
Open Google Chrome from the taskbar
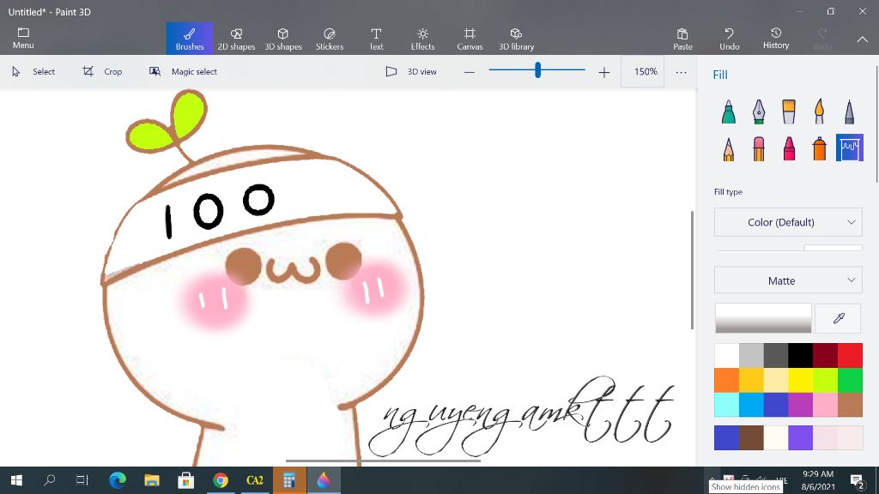coord(221,480)
